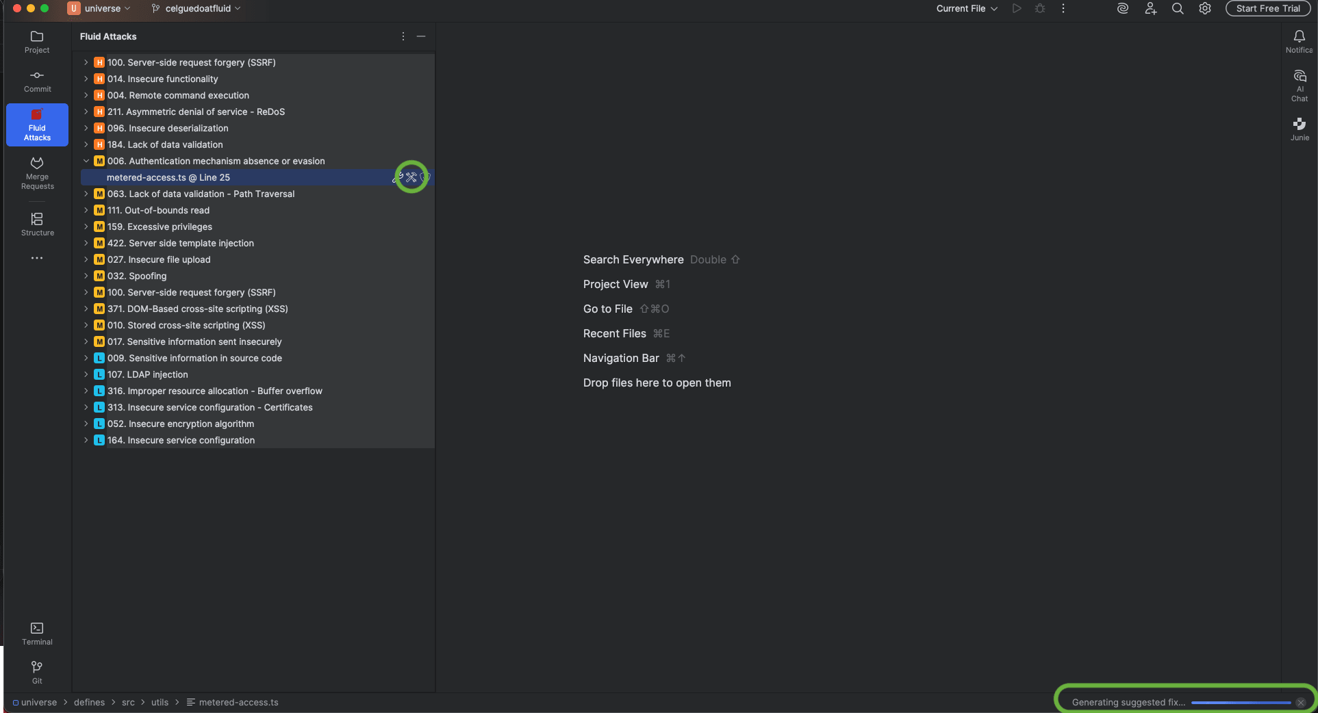
Task: Select 371. DOM-Based cross-site scripting row
Action: click(x=257, y=309)
